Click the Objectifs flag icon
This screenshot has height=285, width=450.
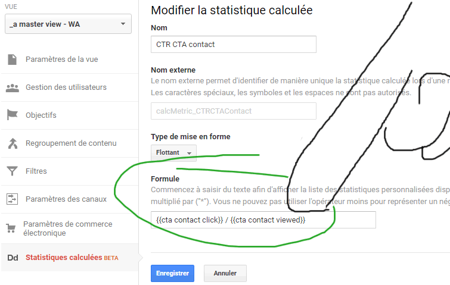(x=12, y=115)
